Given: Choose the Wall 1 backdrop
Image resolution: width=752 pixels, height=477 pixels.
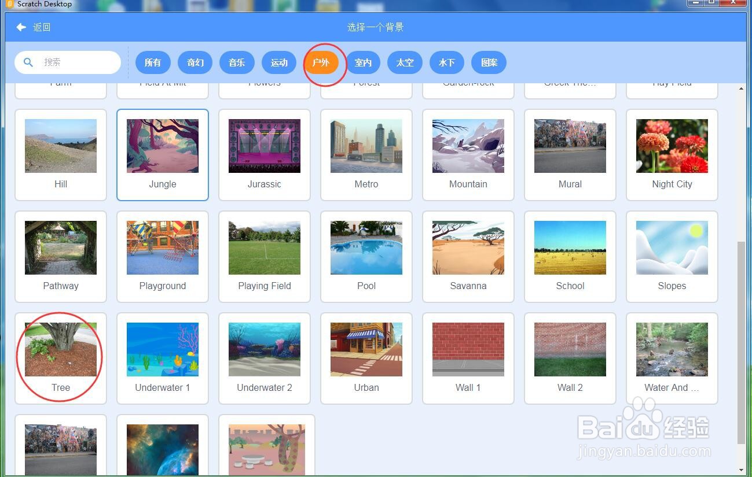Looking at the screenshot, I should coord(468,358).
